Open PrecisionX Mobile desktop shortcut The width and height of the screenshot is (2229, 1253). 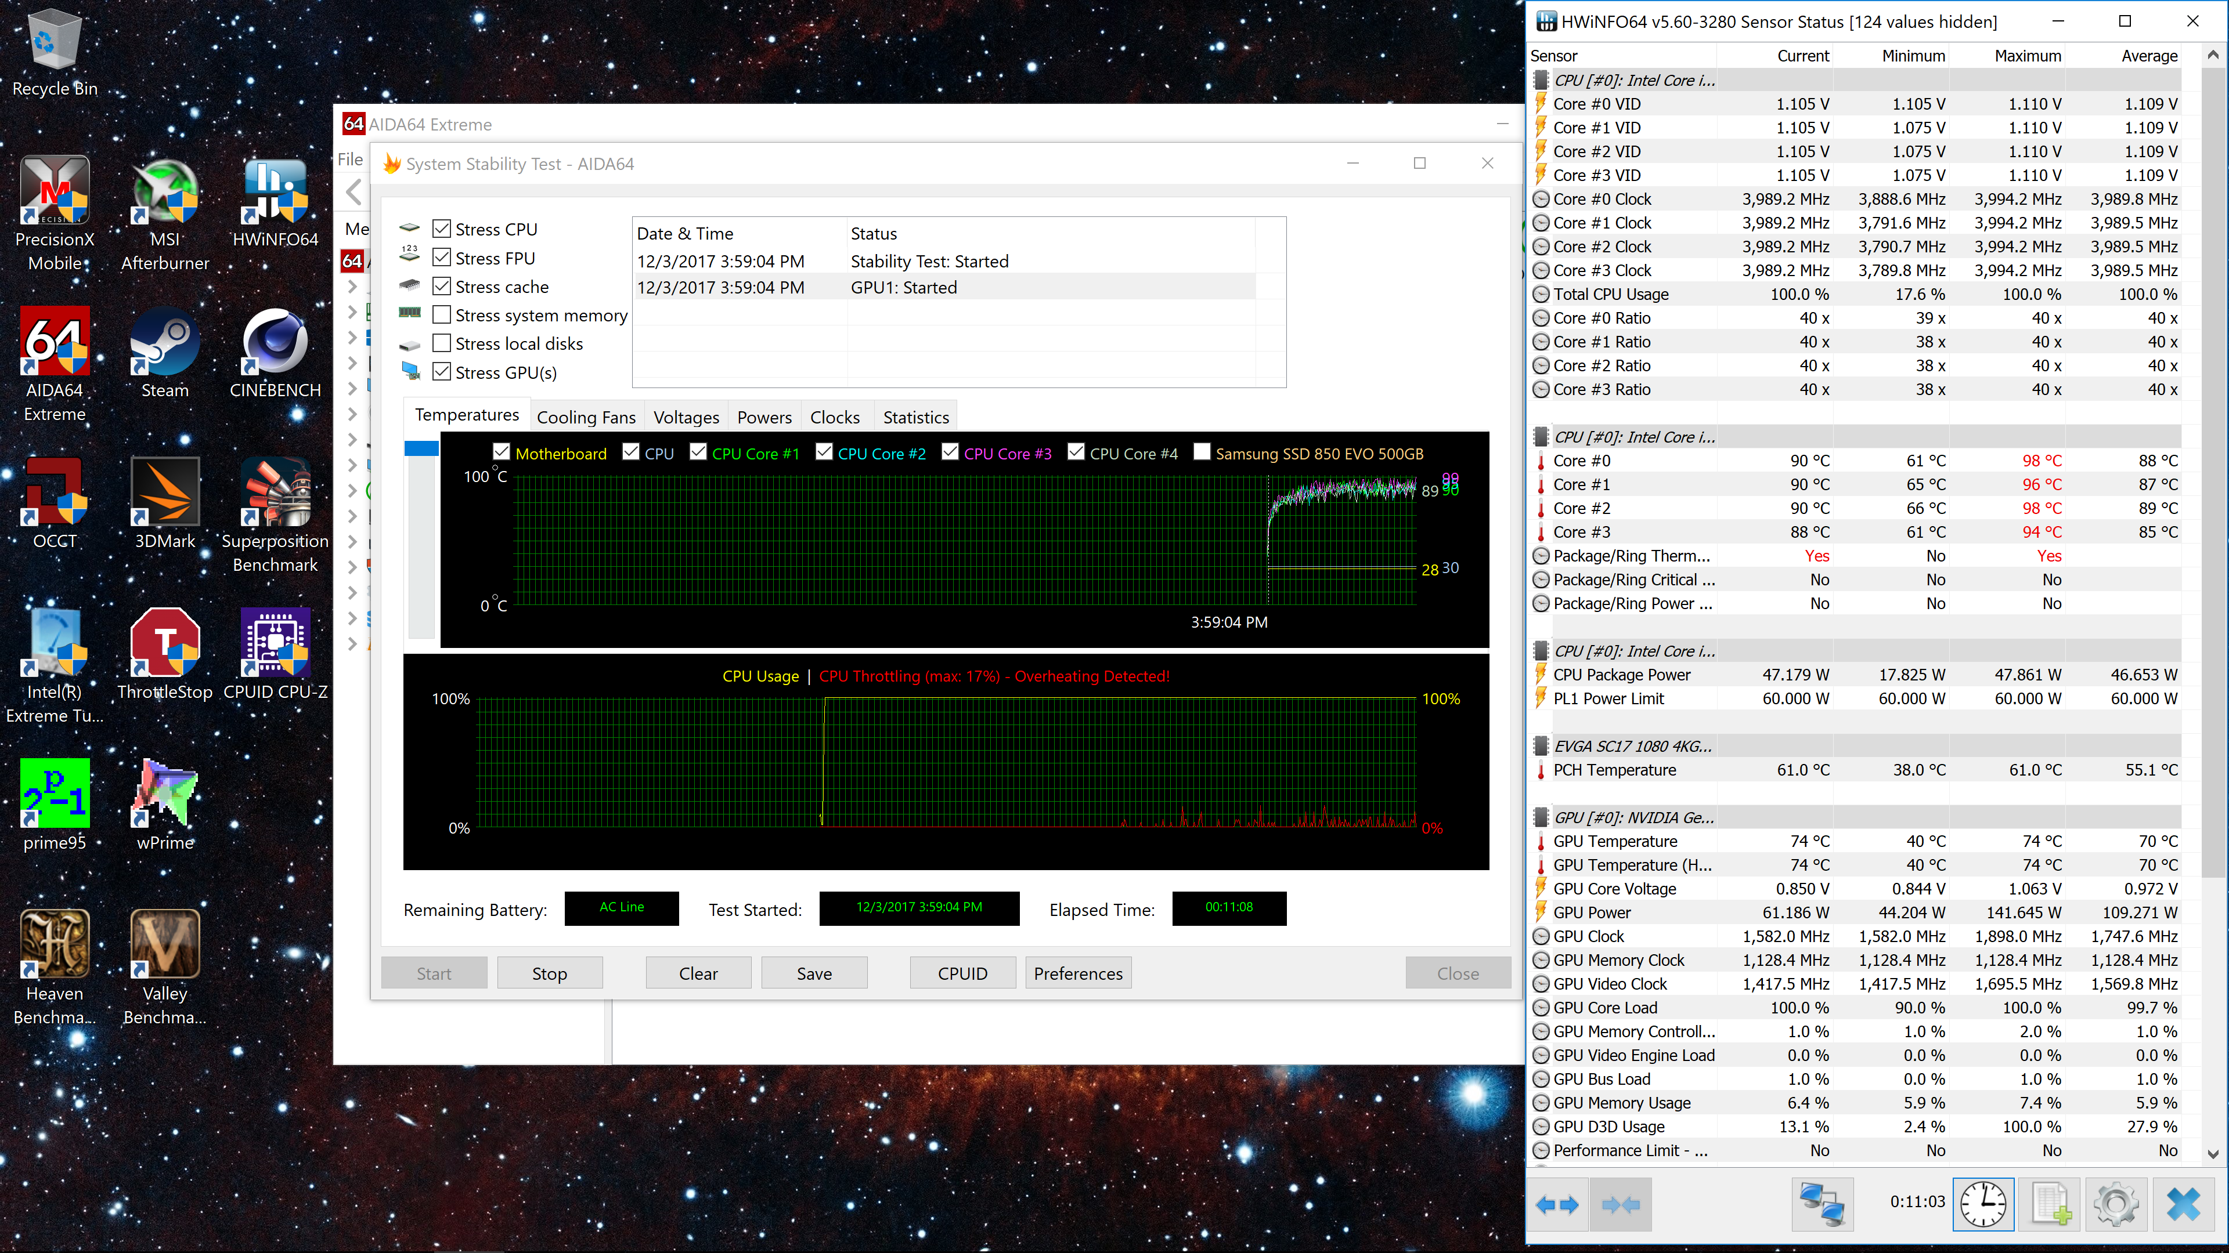tap(55, 213)
